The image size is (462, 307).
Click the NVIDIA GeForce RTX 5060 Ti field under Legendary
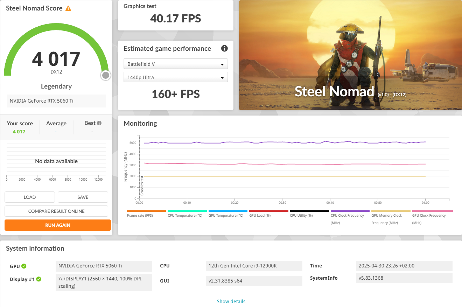point(56,101)
